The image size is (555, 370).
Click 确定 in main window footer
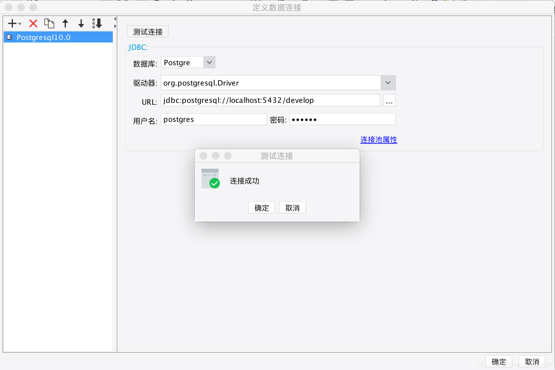499,361
